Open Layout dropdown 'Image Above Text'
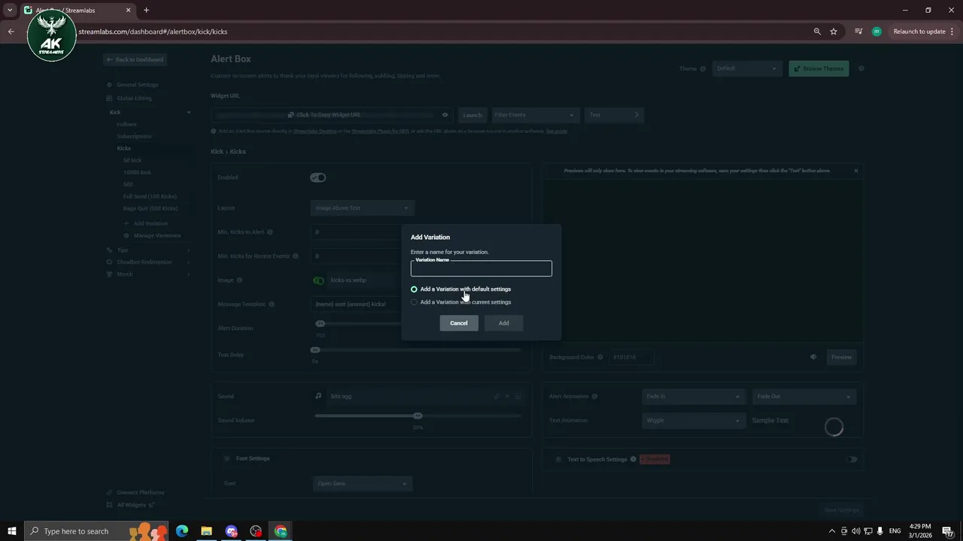 [x=362, y=208]
